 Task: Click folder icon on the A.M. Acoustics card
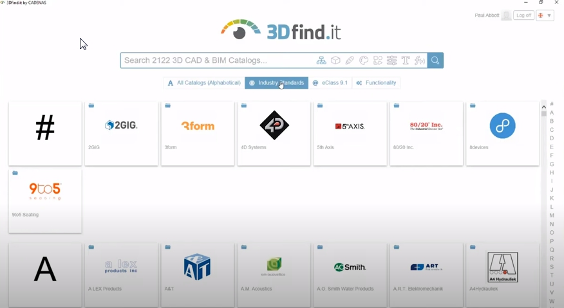244,247
